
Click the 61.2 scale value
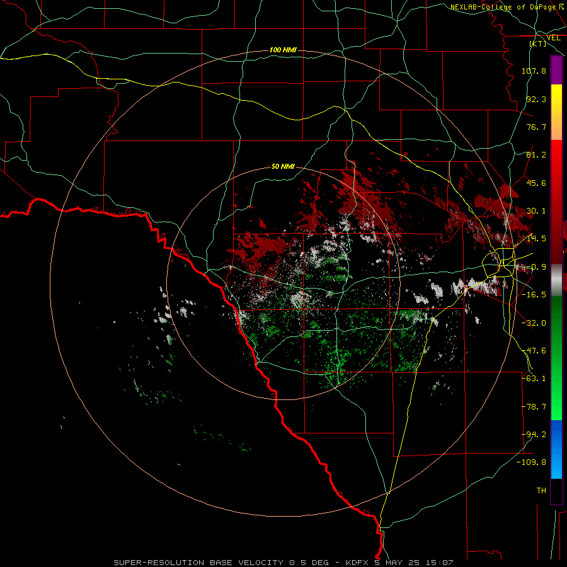coord(536,155)
